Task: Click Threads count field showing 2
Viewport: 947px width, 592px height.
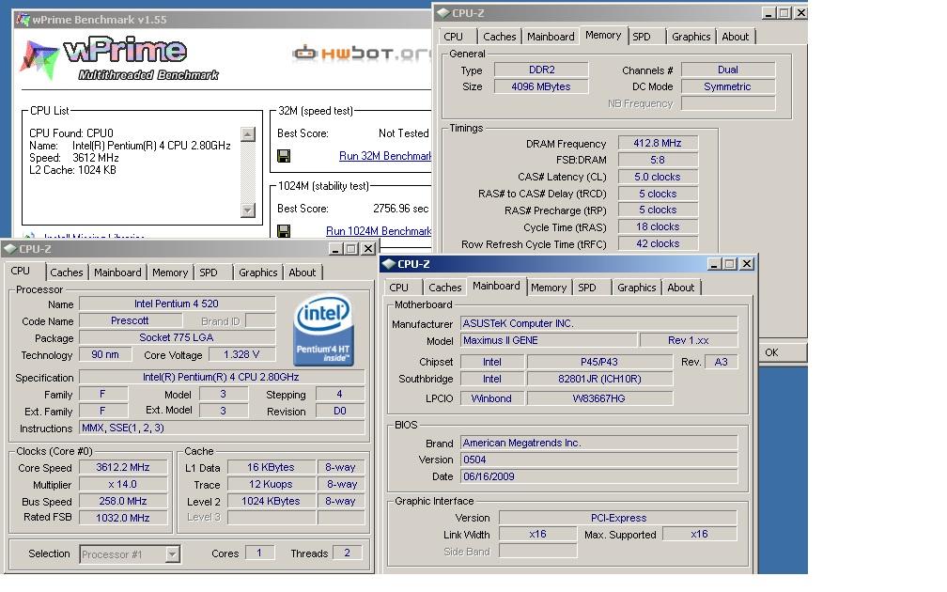Action: point(348,553)
